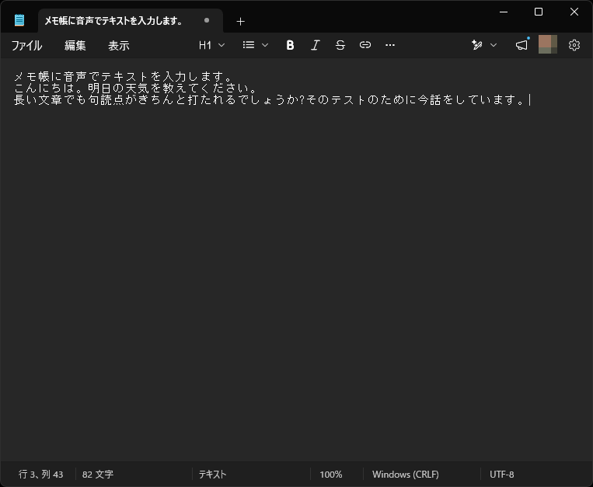Click line position 行 3、列 43 in status bar
593x487 pixels.
(x=41, y=474)
